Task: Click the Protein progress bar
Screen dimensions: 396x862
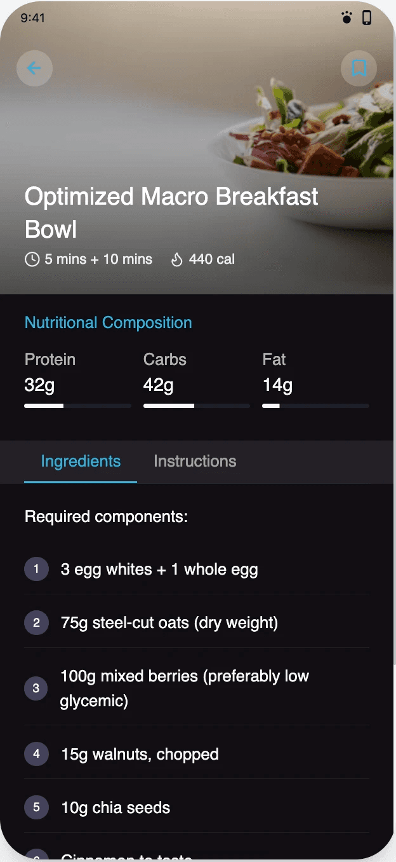Action: click(x=78, y=406)
